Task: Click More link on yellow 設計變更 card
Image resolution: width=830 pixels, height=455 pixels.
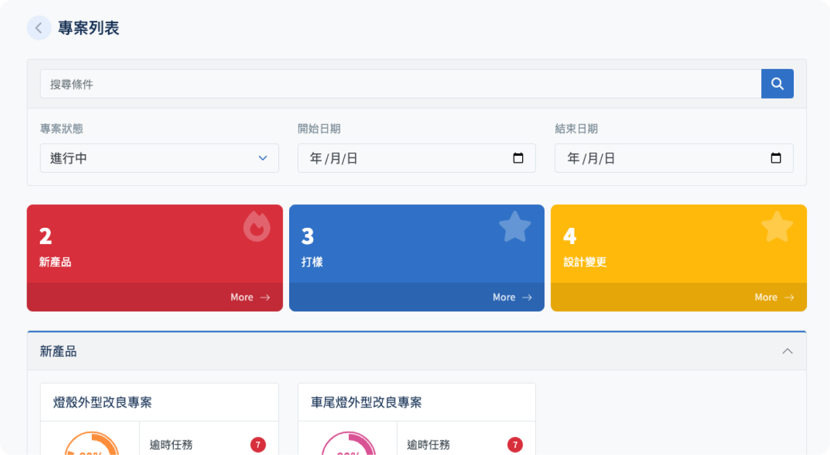Action: click(774, 297)
